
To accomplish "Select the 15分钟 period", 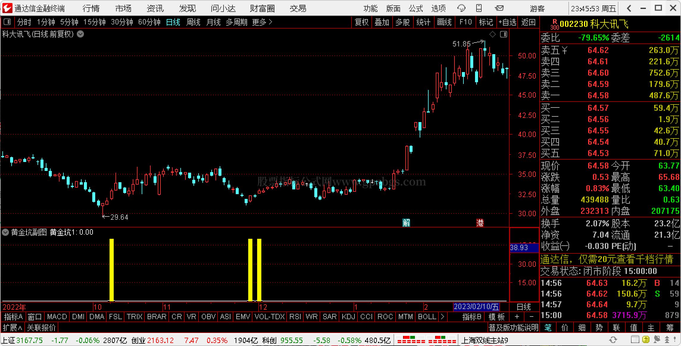I will click(94, 22).
